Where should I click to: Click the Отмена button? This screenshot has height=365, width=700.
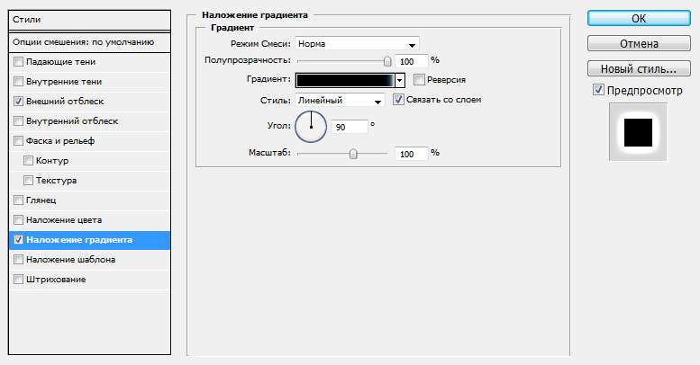coord(639,44)
